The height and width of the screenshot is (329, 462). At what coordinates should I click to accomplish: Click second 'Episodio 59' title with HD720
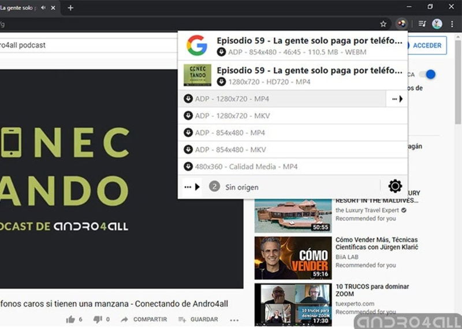(310, 70)
